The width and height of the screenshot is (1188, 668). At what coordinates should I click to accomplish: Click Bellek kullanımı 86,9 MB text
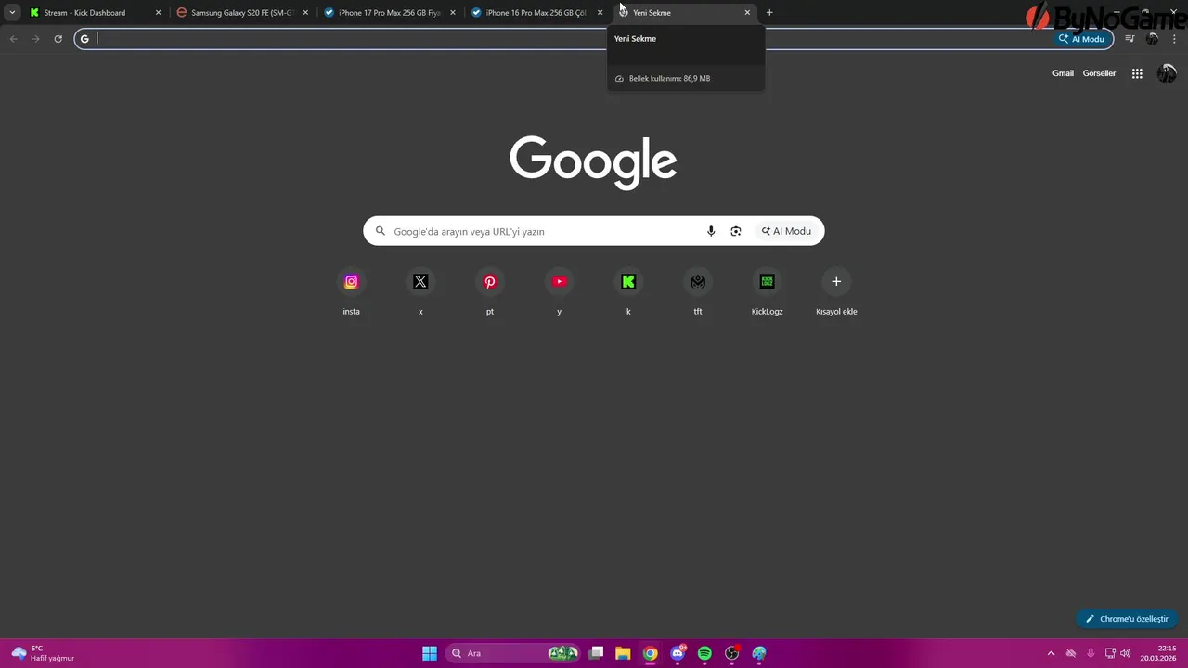coord(669,79)
